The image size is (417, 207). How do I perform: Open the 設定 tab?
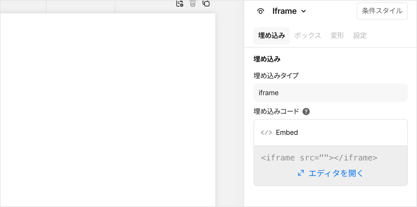pos(360,36)
